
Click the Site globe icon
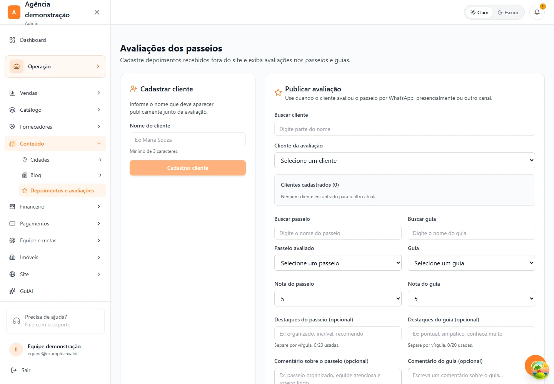coord(12,274)
